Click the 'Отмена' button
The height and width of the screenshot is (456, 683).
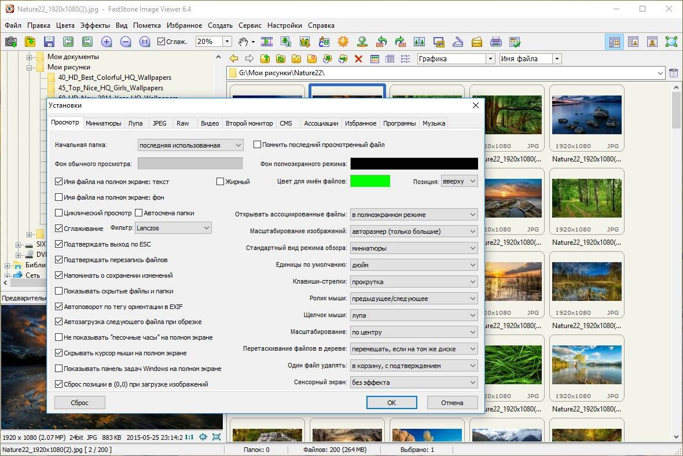pyautogui.click(x=452, y=402)
